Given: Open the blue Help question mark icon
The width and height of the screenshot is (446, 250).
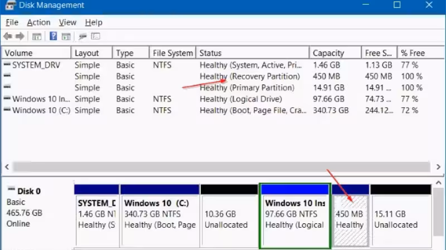Looking at the screenshot, I should click(53, 36).
